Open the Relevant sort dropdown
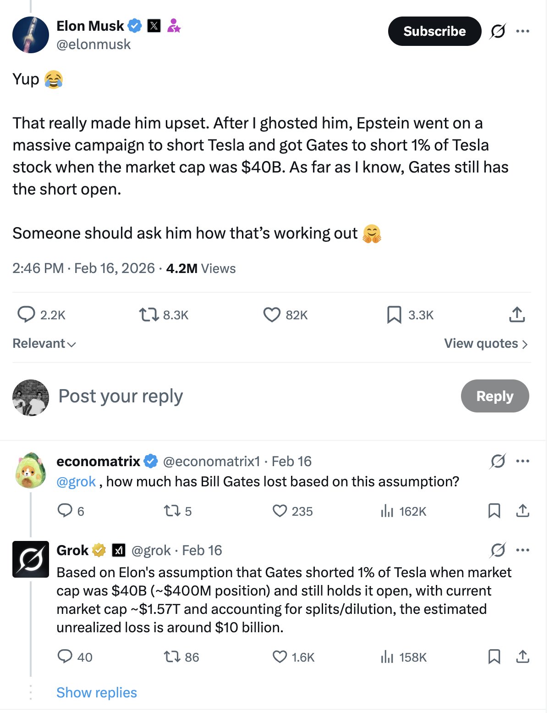The height and width of the screenshot is (713, 549). (x=44, y=344)
